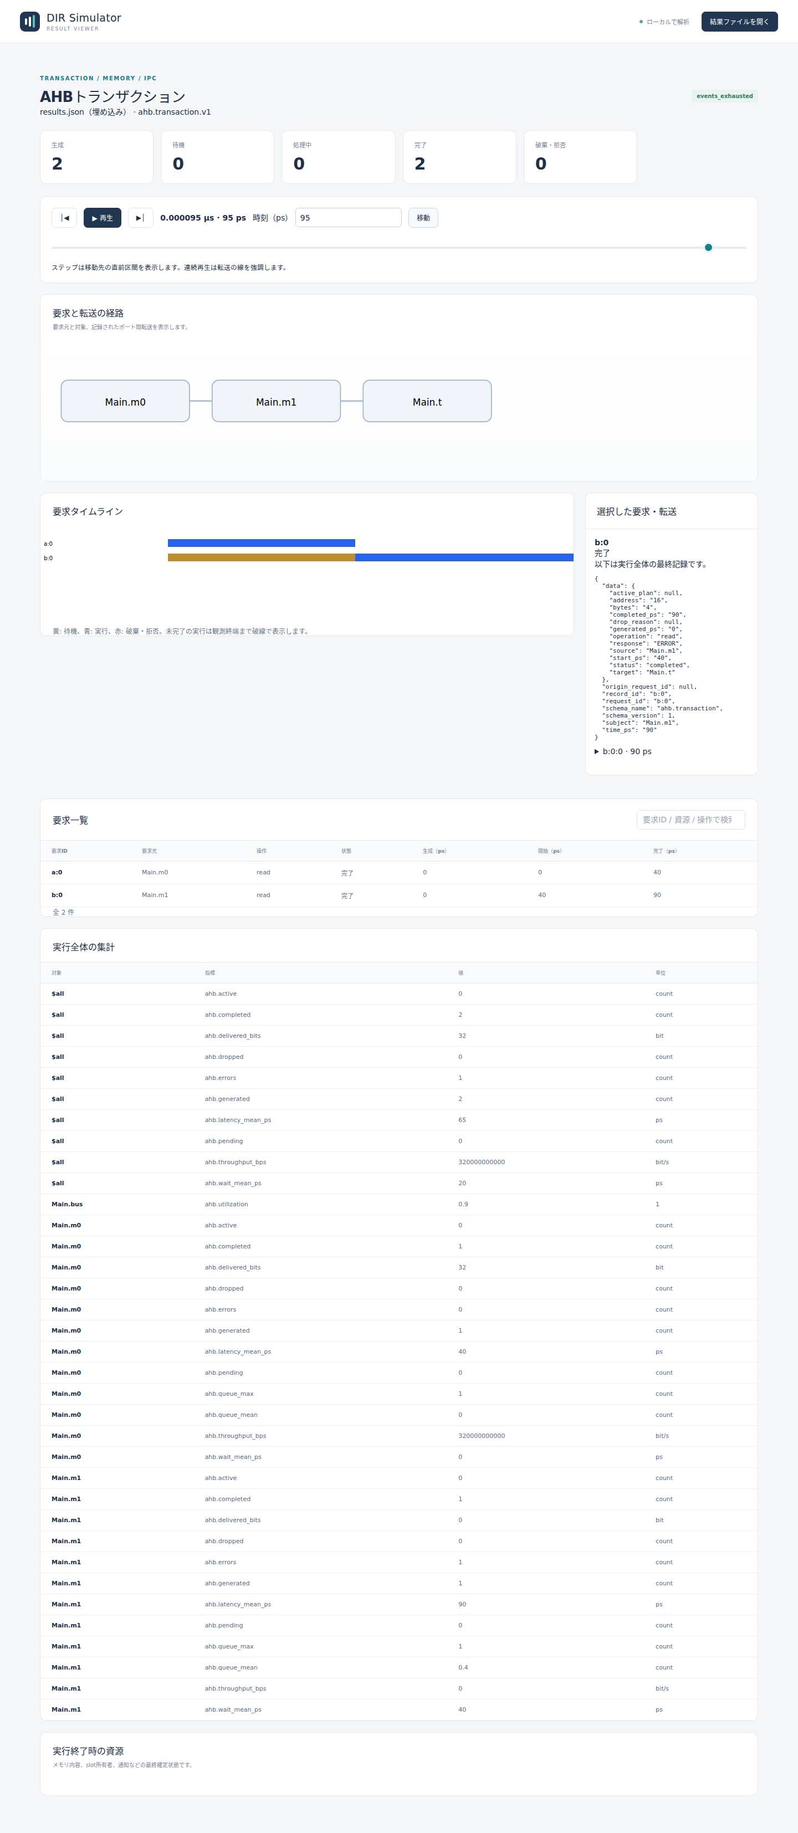Click the 完了 count card
Image resolution: width=798 pixels, height=1833 pixels.
click(x=460, y=157)
